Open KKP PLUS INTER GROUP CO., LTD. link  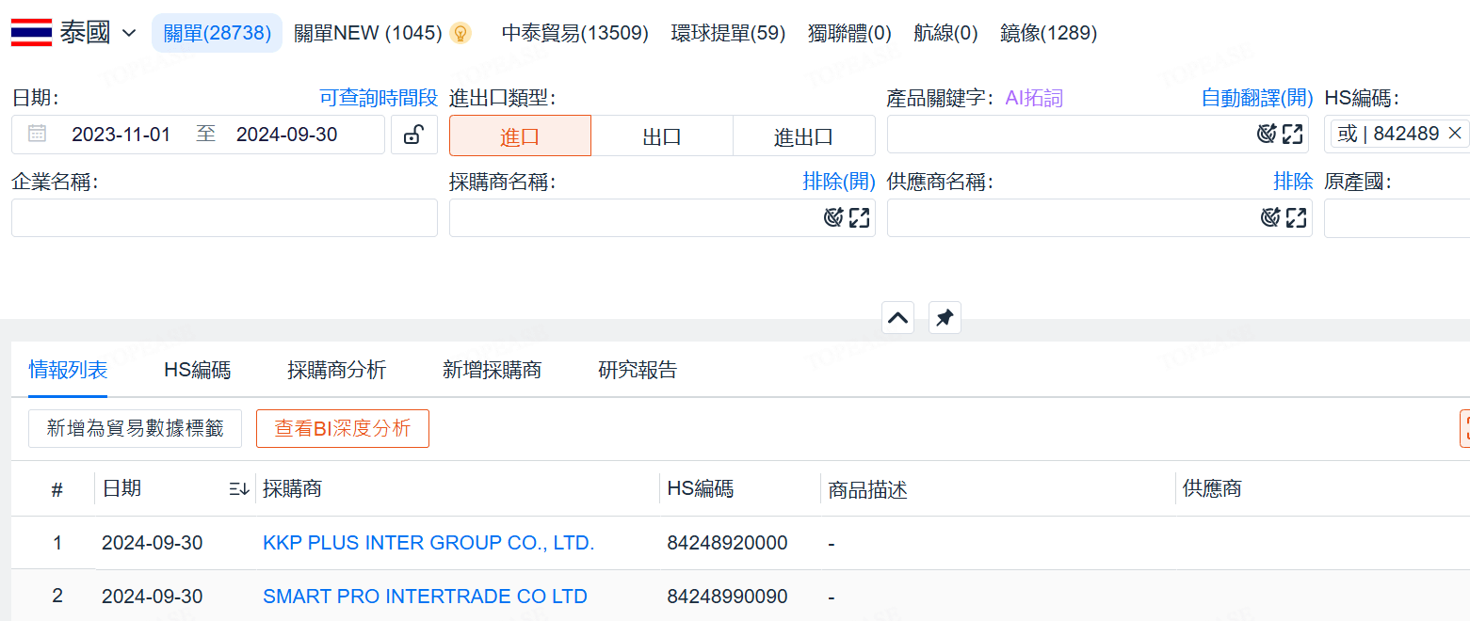coord(428,543)
